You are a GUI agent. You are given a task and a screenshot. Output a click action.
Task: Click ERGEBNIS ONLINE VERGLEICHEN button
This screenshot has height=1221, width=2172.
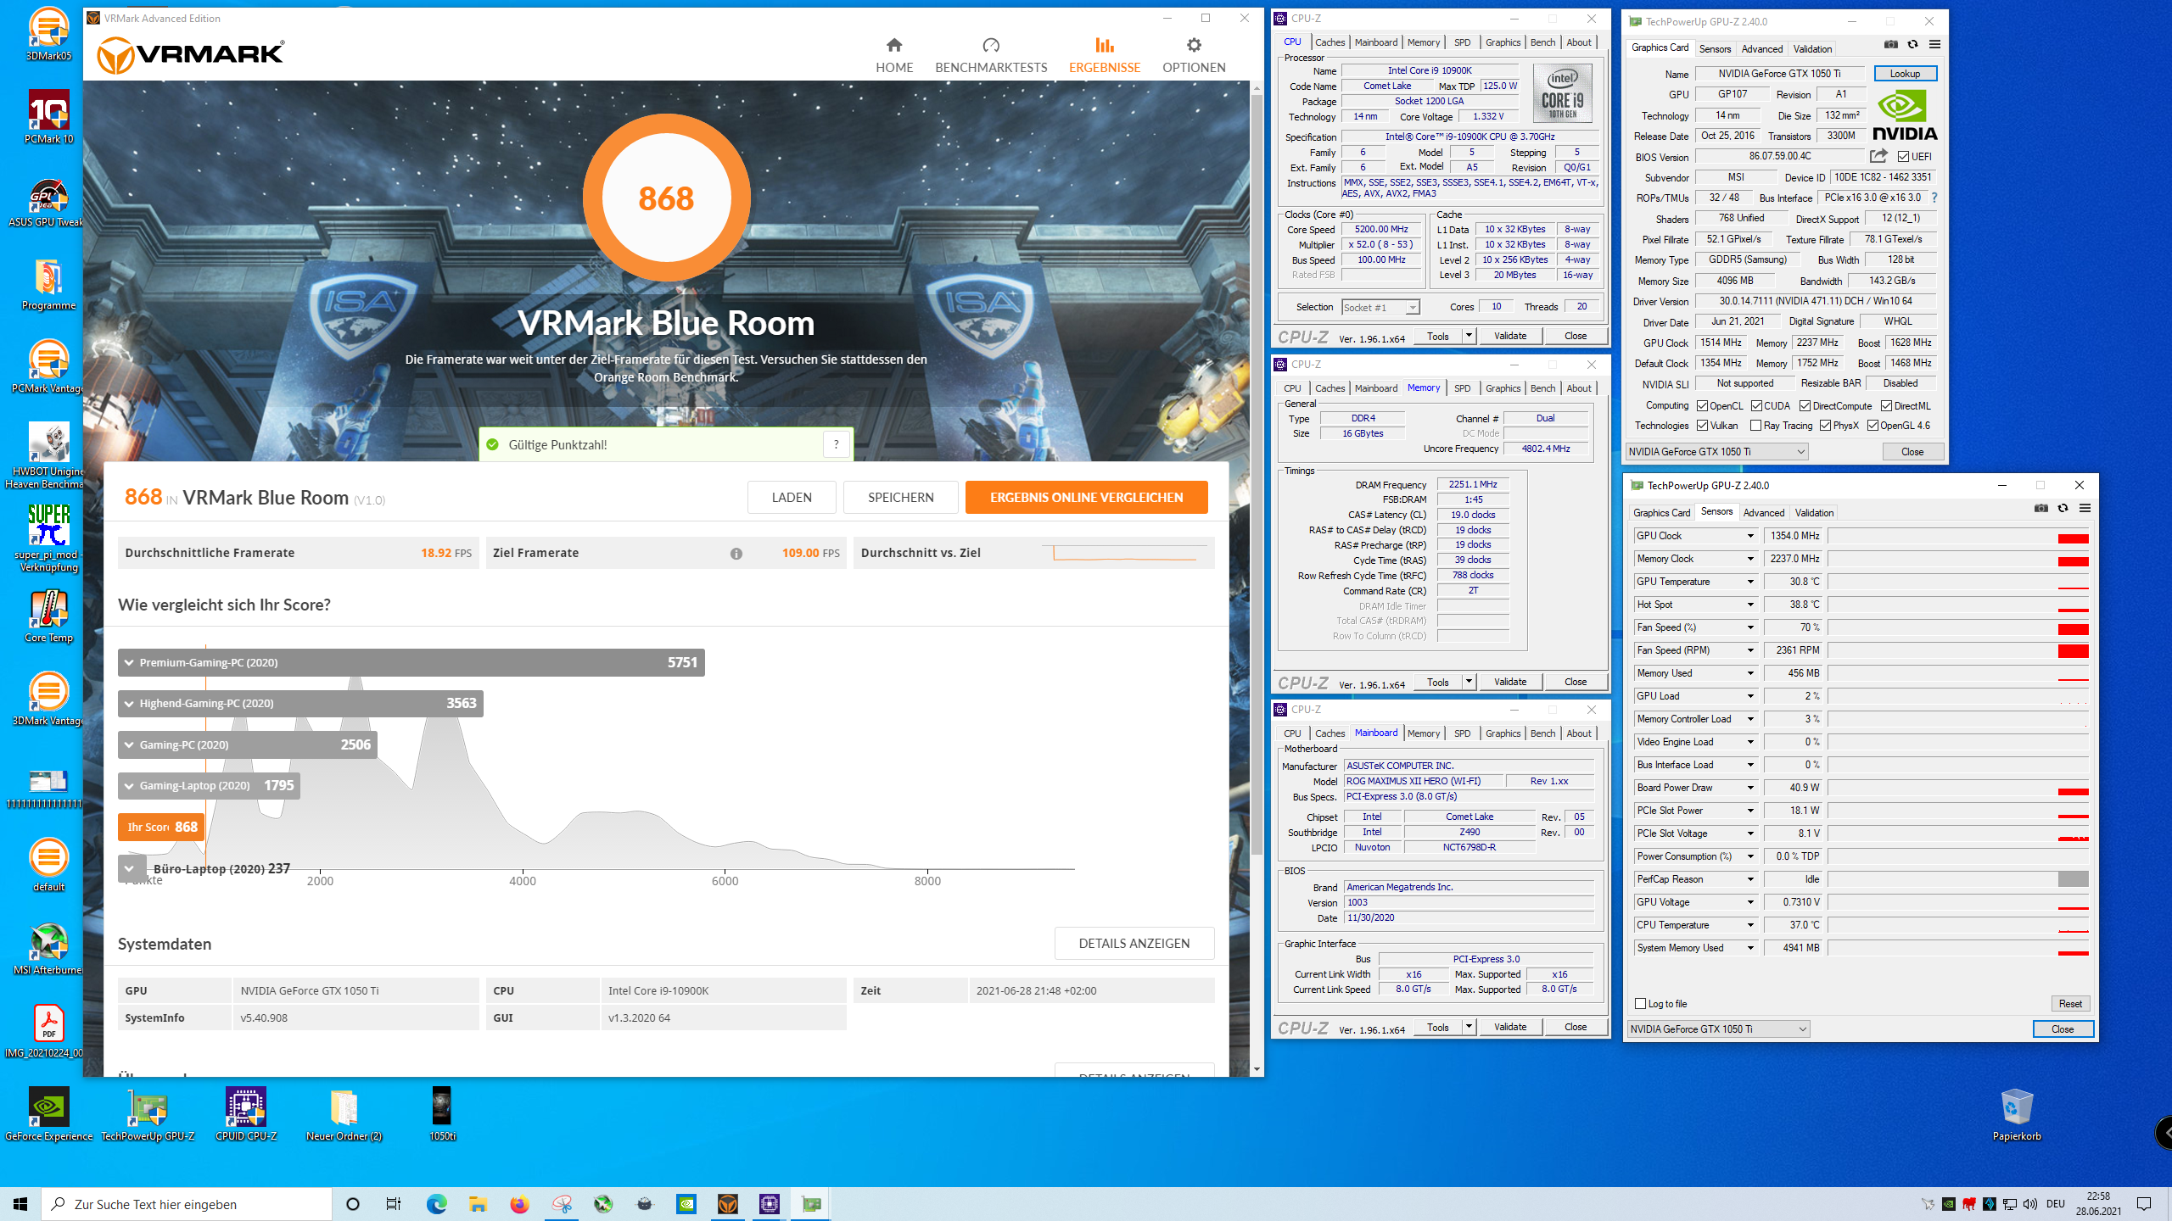point(1086,498)
